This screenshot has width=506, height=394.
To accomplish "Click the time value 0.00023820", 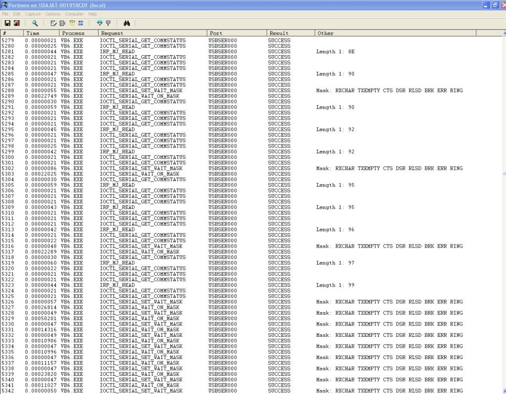I will [x=41, y=374].
